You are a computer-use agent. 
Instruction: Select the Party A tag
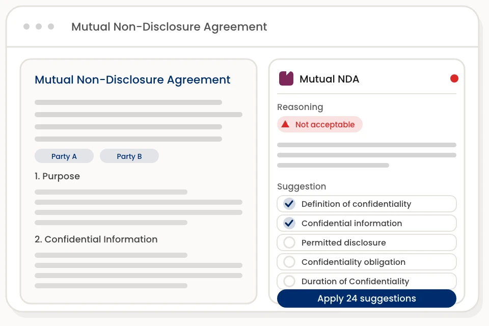[x=64, y=156]
